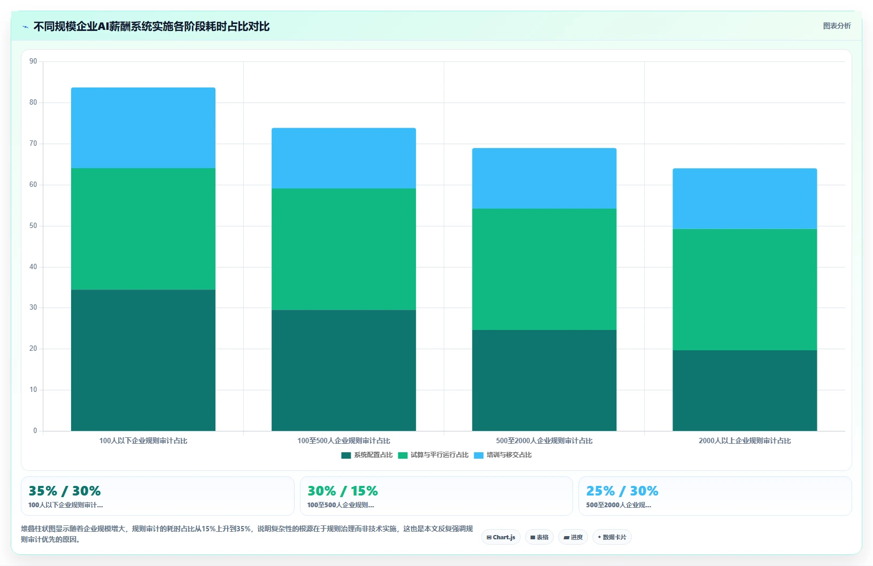Click the Chart.js tag
Image resolution: width=873 pixels, height=566 pixels.
(x=501, y=537)
